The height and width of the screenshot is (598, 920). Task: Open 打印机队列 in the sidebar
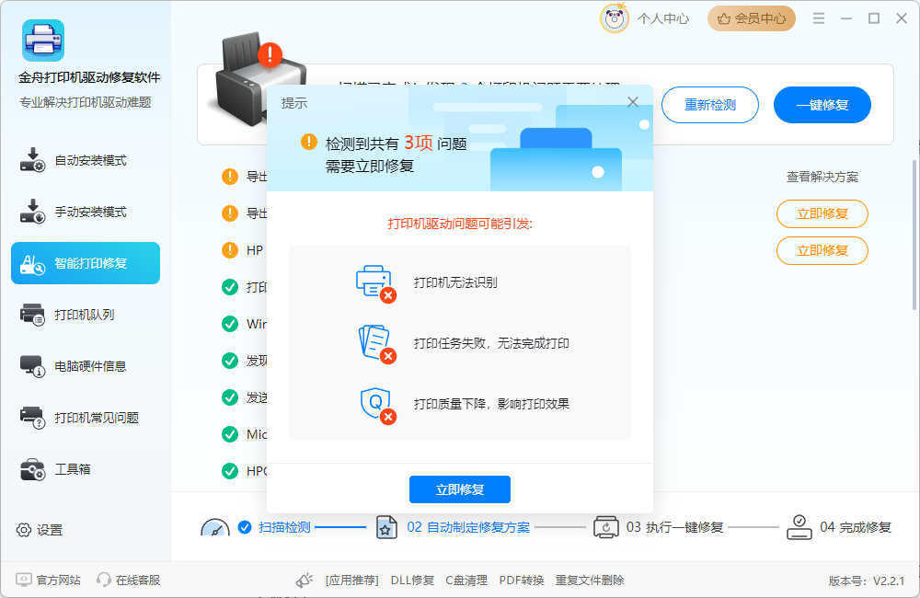86,315
